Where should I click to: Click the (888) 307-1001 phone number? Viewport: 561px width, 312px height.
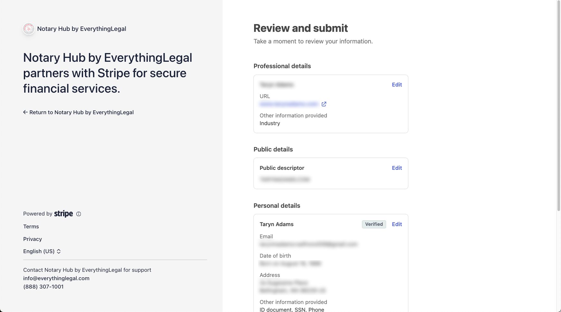43,287
